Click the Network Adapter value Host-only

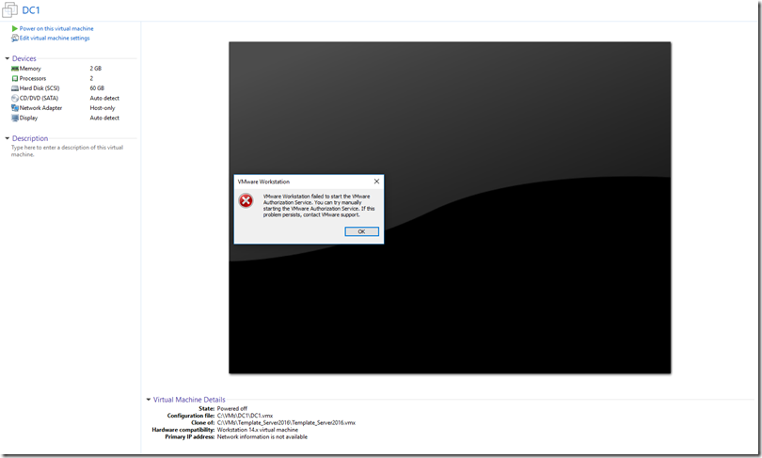pos(103,108)
